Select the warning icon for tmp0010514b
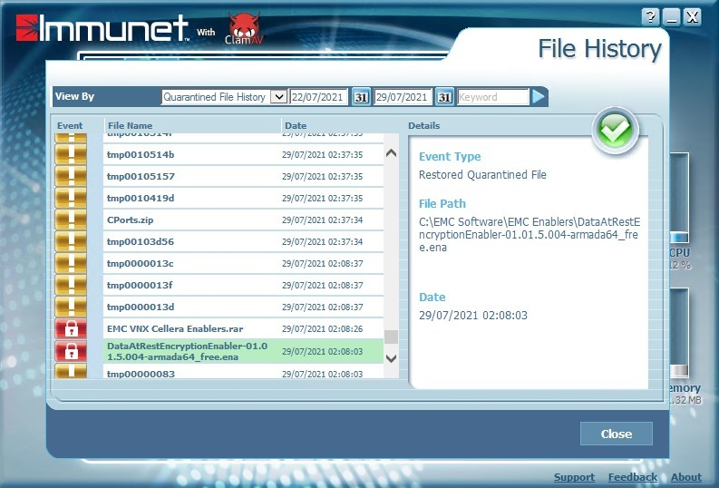Screen dimensions: 719x488 click(71, 154)
